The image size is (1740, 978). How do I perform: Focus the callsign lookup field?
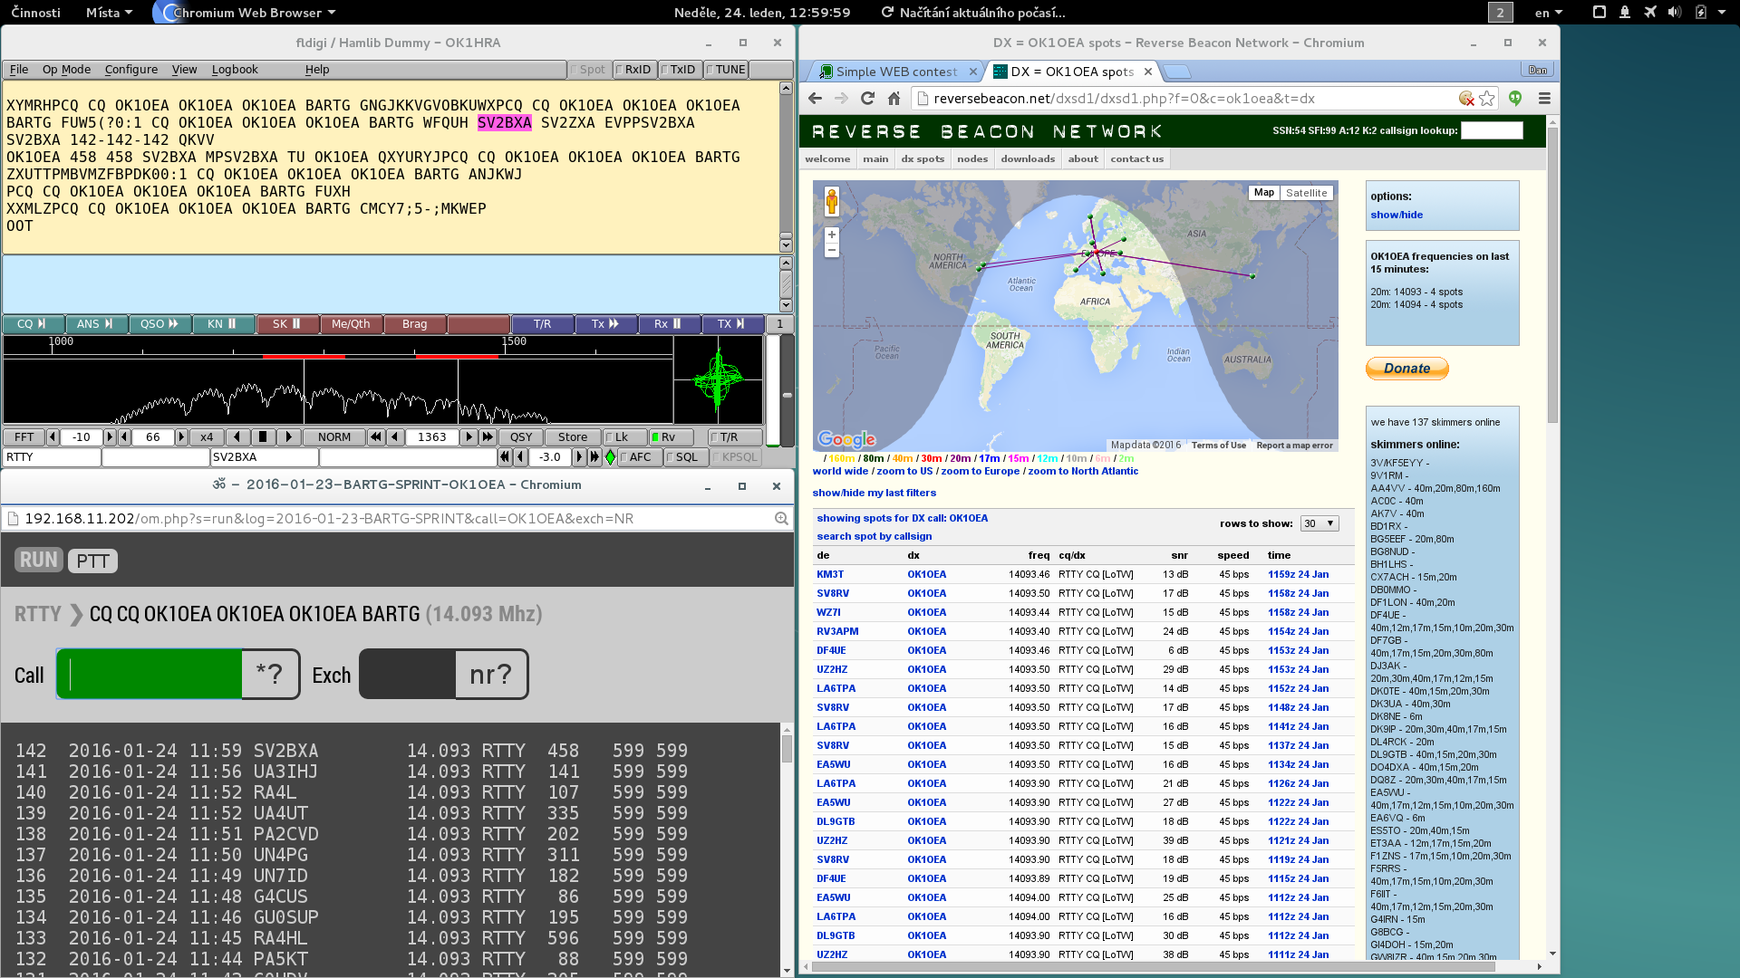1492,130
